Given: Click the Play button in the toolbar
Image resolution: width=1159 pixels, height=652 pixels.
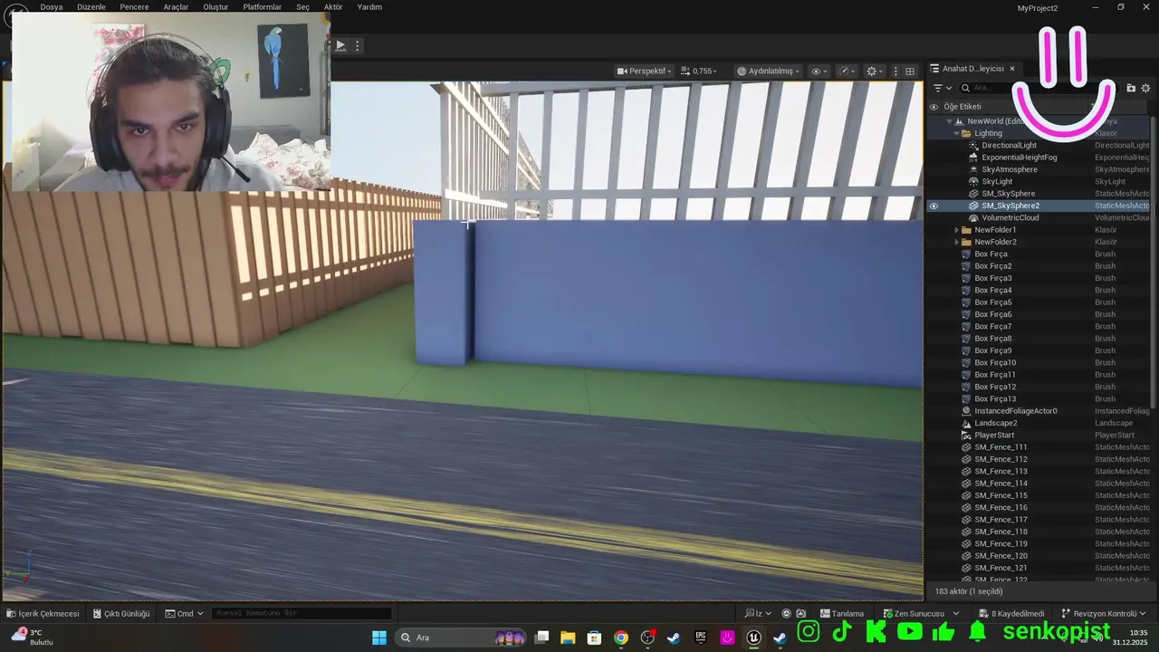Looking at the screenshot, I should click(340, 45).
